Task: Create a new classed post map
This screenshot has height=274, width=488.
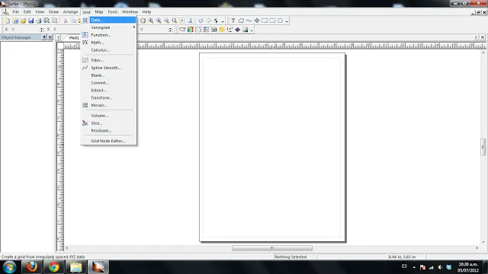Action: pyautogui.click(x=206, y=30)
